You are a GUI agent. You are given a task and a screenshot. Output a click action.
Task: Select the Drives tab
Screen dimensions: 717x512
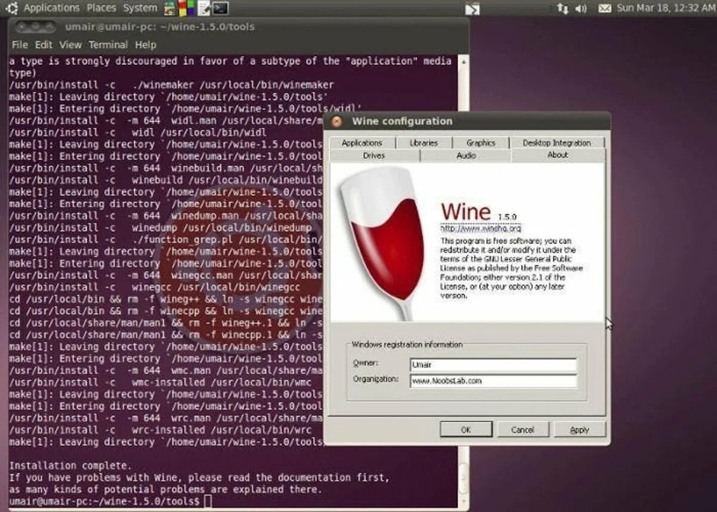[x=373, y=155]
